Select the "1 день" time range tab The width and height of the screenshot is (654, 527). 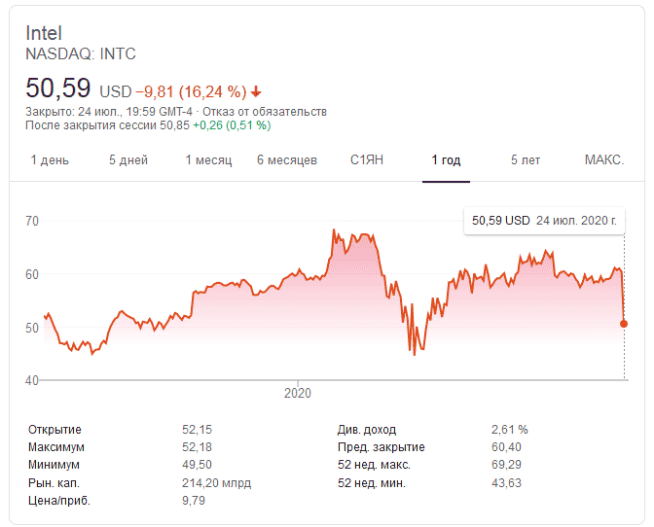click(x=50, y=160)
